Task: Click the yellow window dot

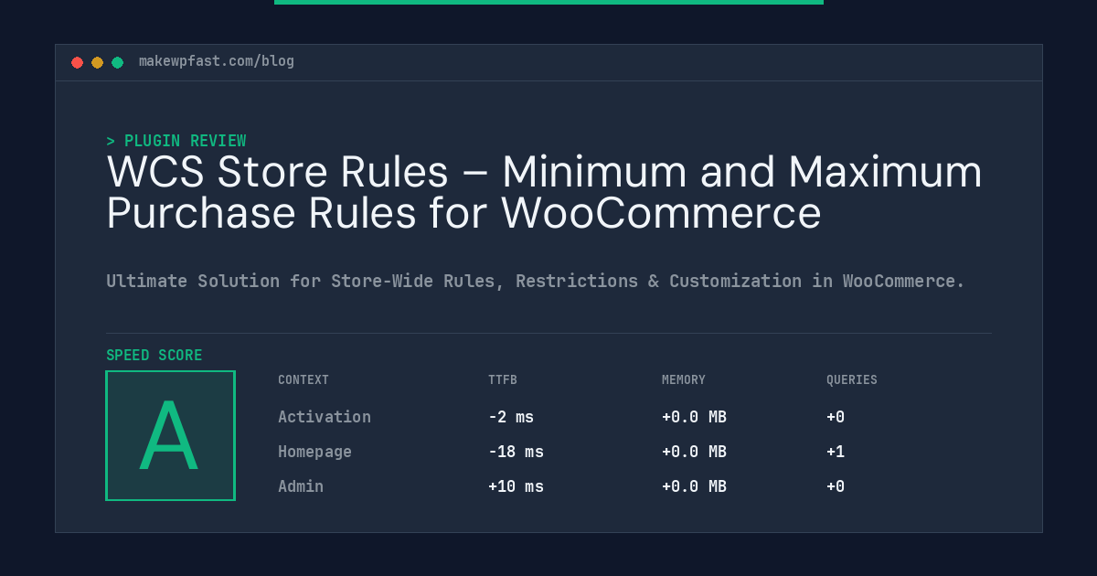Action: coord(98,62)
